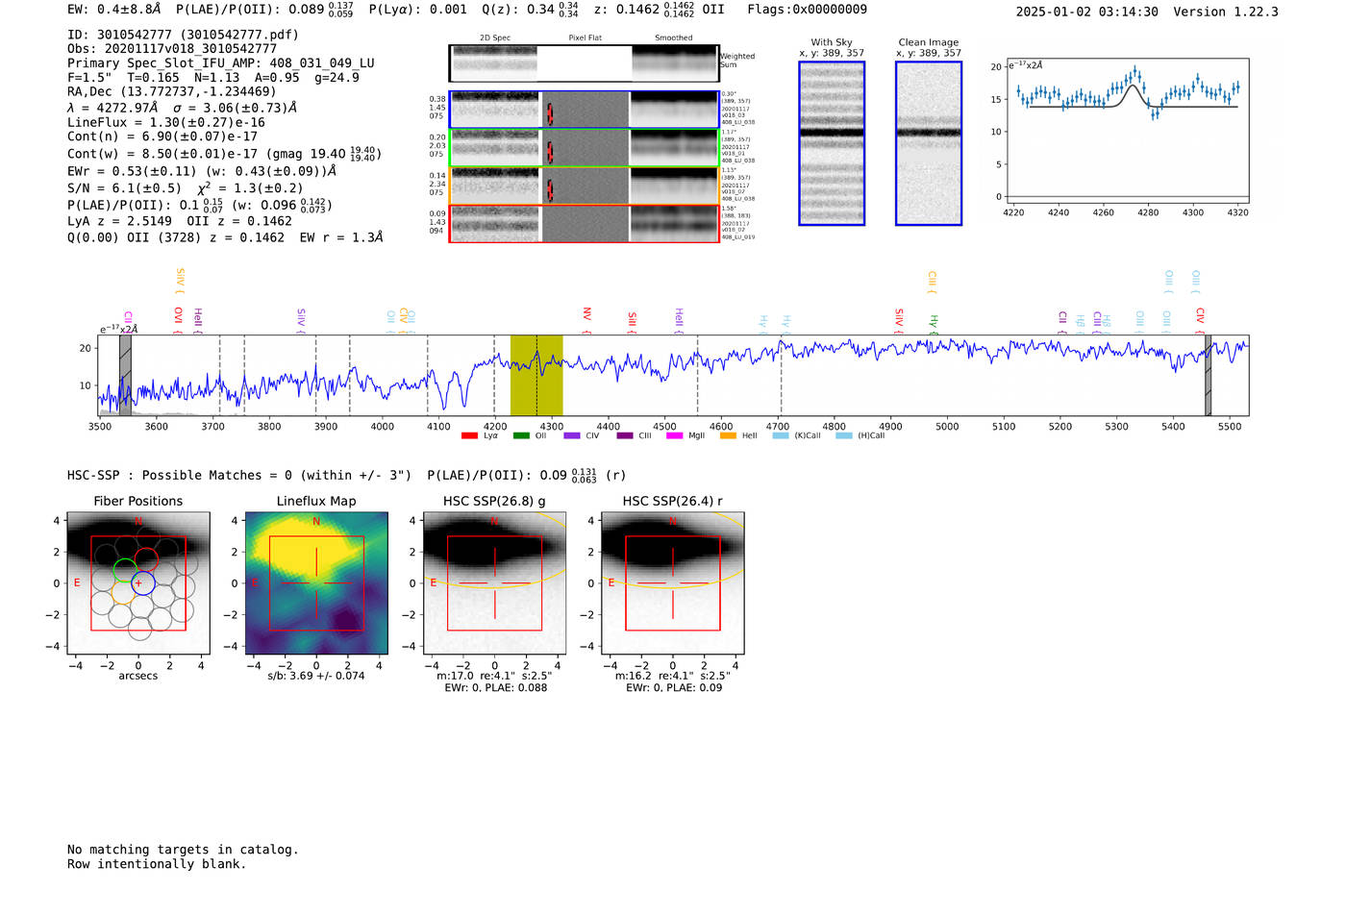Select the orange-bordered fiber spectrum row
Viewport: 1346px width, 916px height.
584,186
